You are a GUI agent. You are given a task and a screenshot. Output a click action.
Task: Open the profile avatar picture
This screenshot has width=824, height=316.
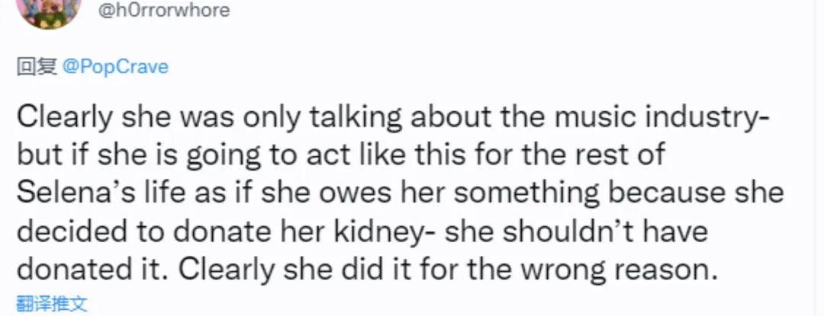(x=49, y=11)
